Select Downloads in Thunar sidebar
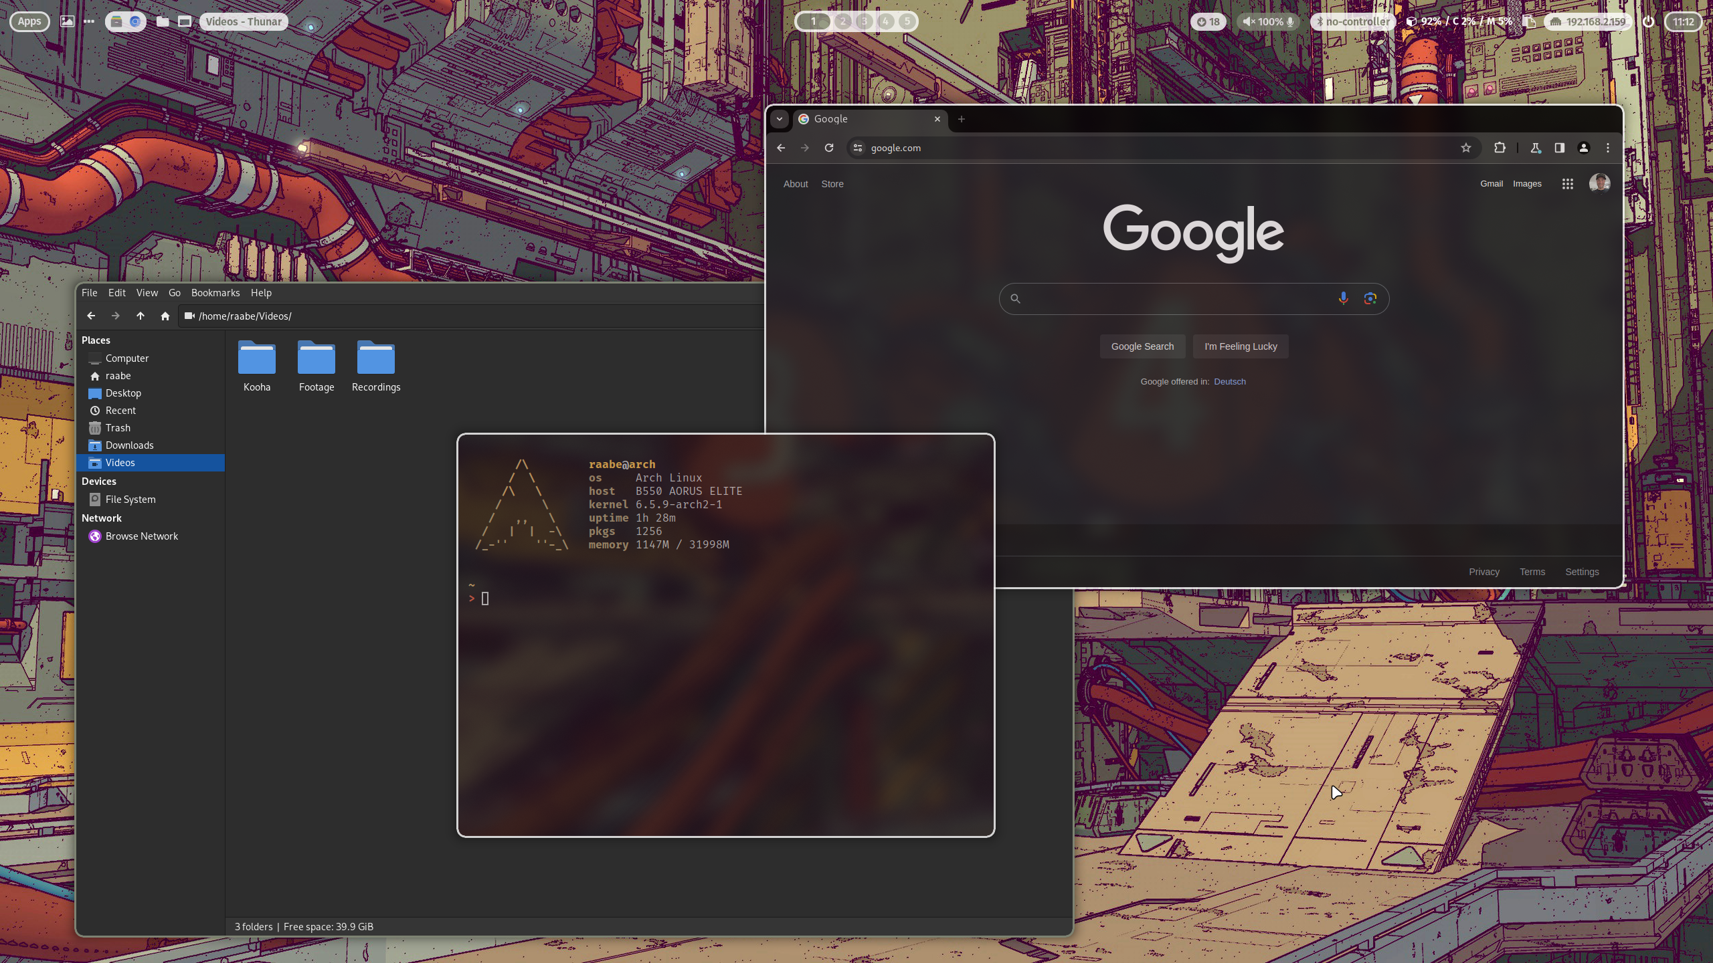The image size is (1713, 963). click(129, 445)
